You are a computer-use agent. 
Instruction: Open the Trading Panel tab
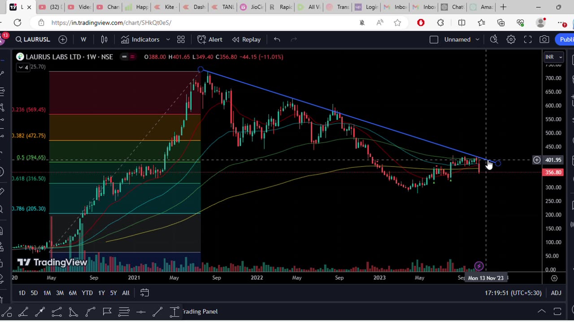coord(200,312)
